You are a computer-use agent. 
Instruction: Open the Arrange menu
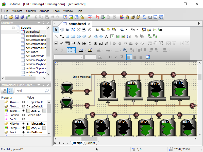click(x=44, y=11)
